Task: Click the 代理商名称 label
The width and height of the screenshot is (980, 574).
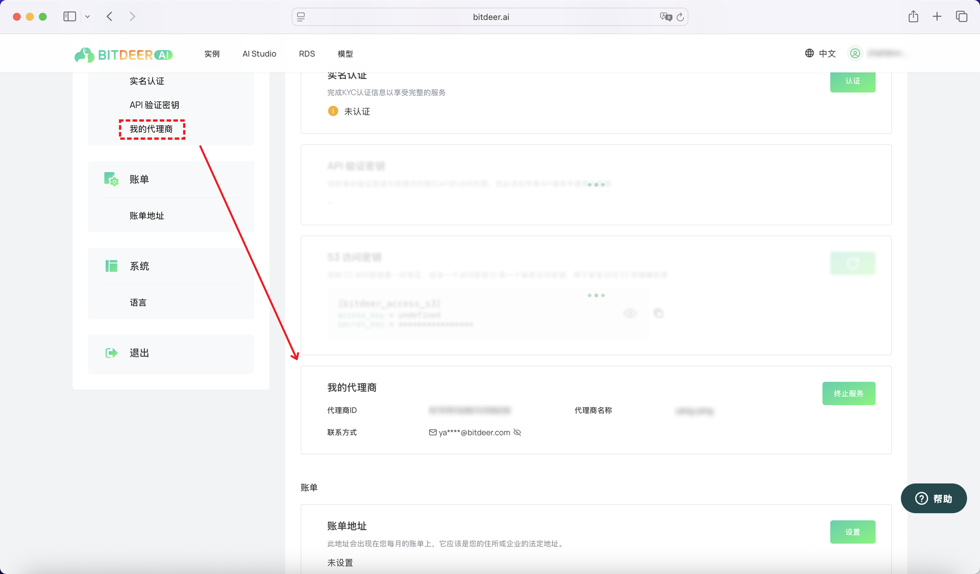Action: pos(593,410)
